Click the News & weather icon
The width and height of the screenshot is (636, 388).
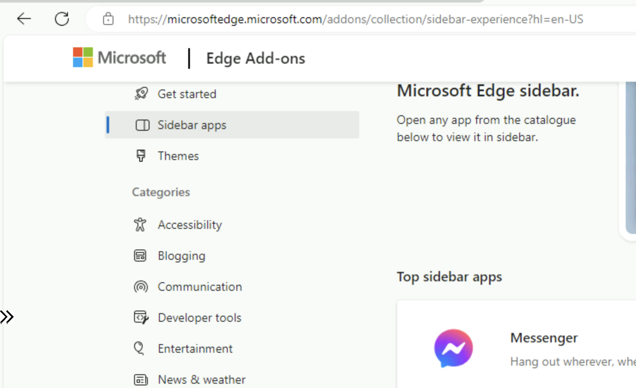point(141,379)
